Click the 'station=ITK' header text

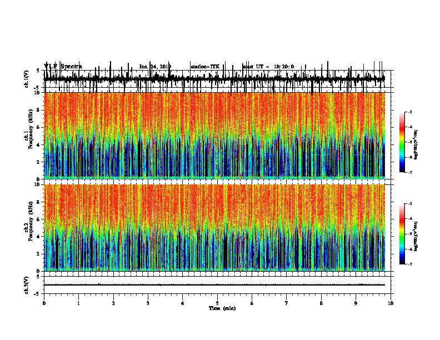205,67
